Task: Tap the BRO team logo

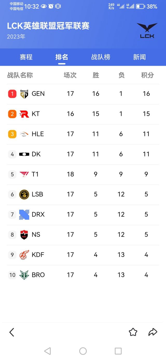Action: (x=24, y=275)
